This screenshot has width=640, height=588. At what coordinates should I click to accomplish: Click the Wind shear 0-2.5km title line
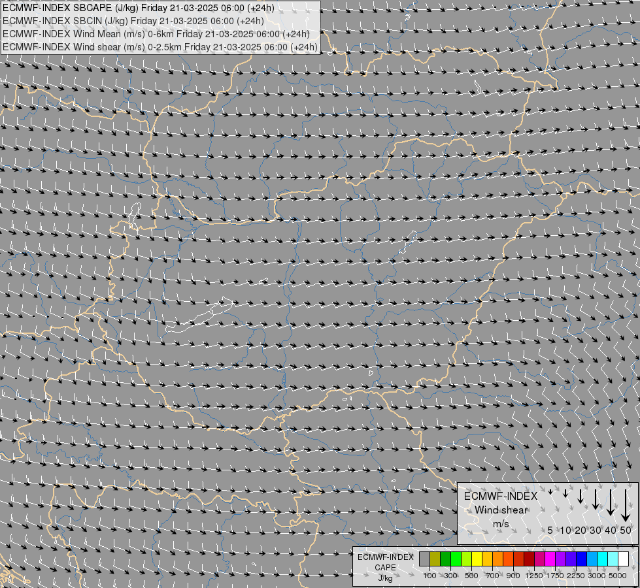tap(160, 47)
